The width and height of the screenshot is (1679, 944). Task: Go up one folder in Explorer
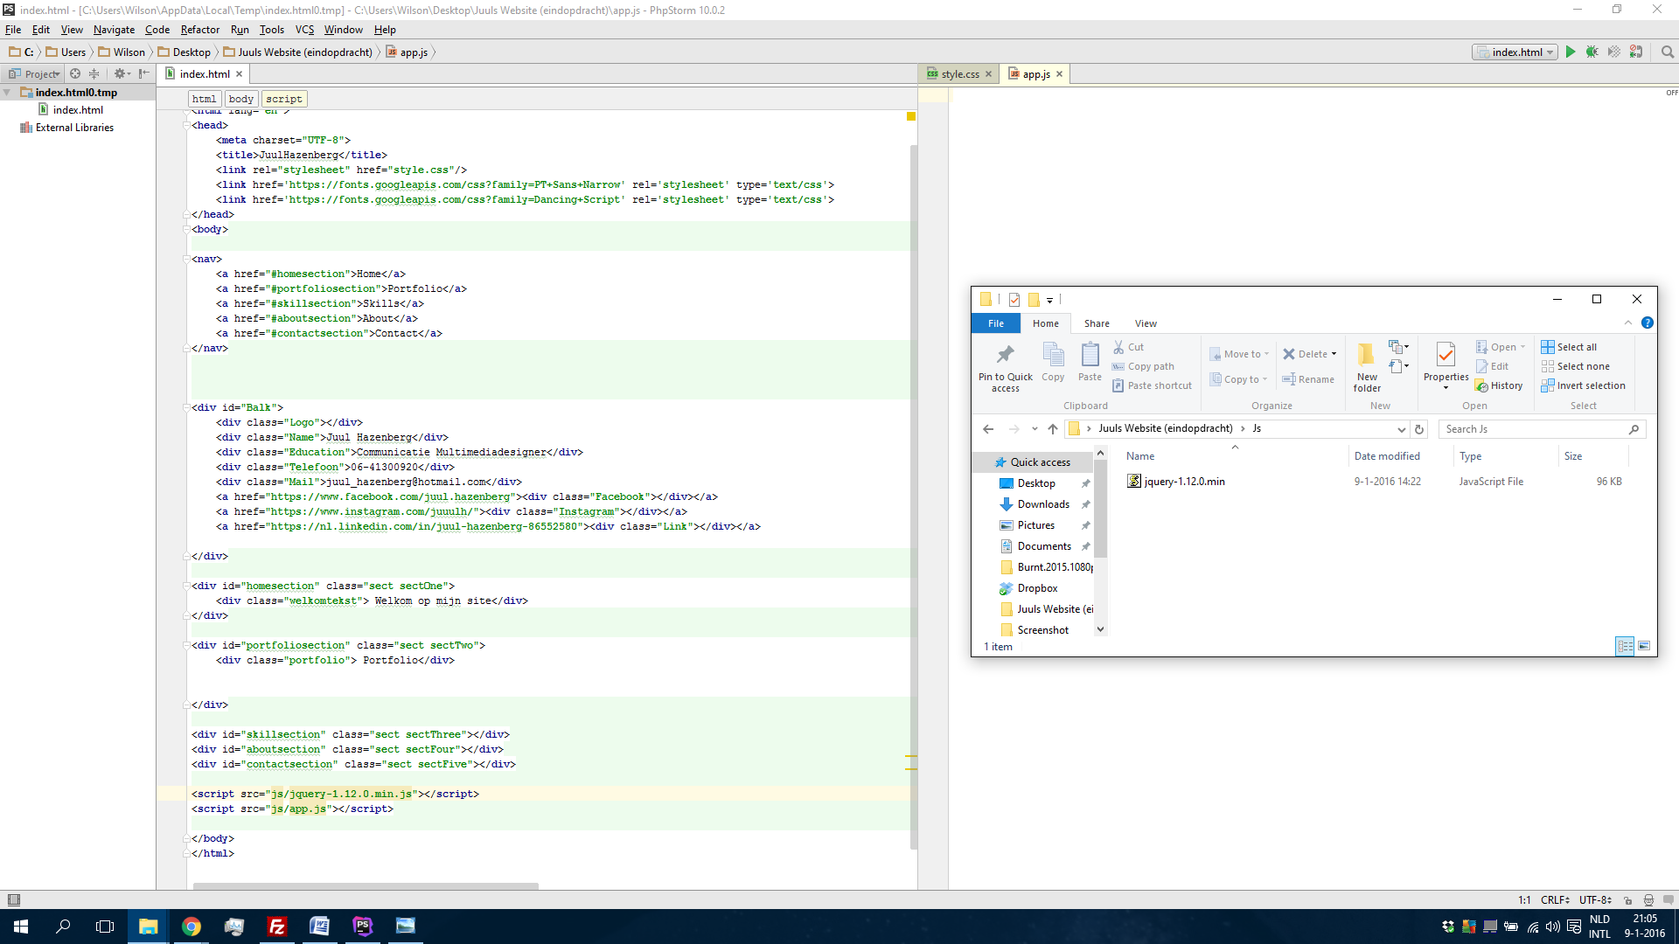pyautogui.click(x=1053, y=429)
